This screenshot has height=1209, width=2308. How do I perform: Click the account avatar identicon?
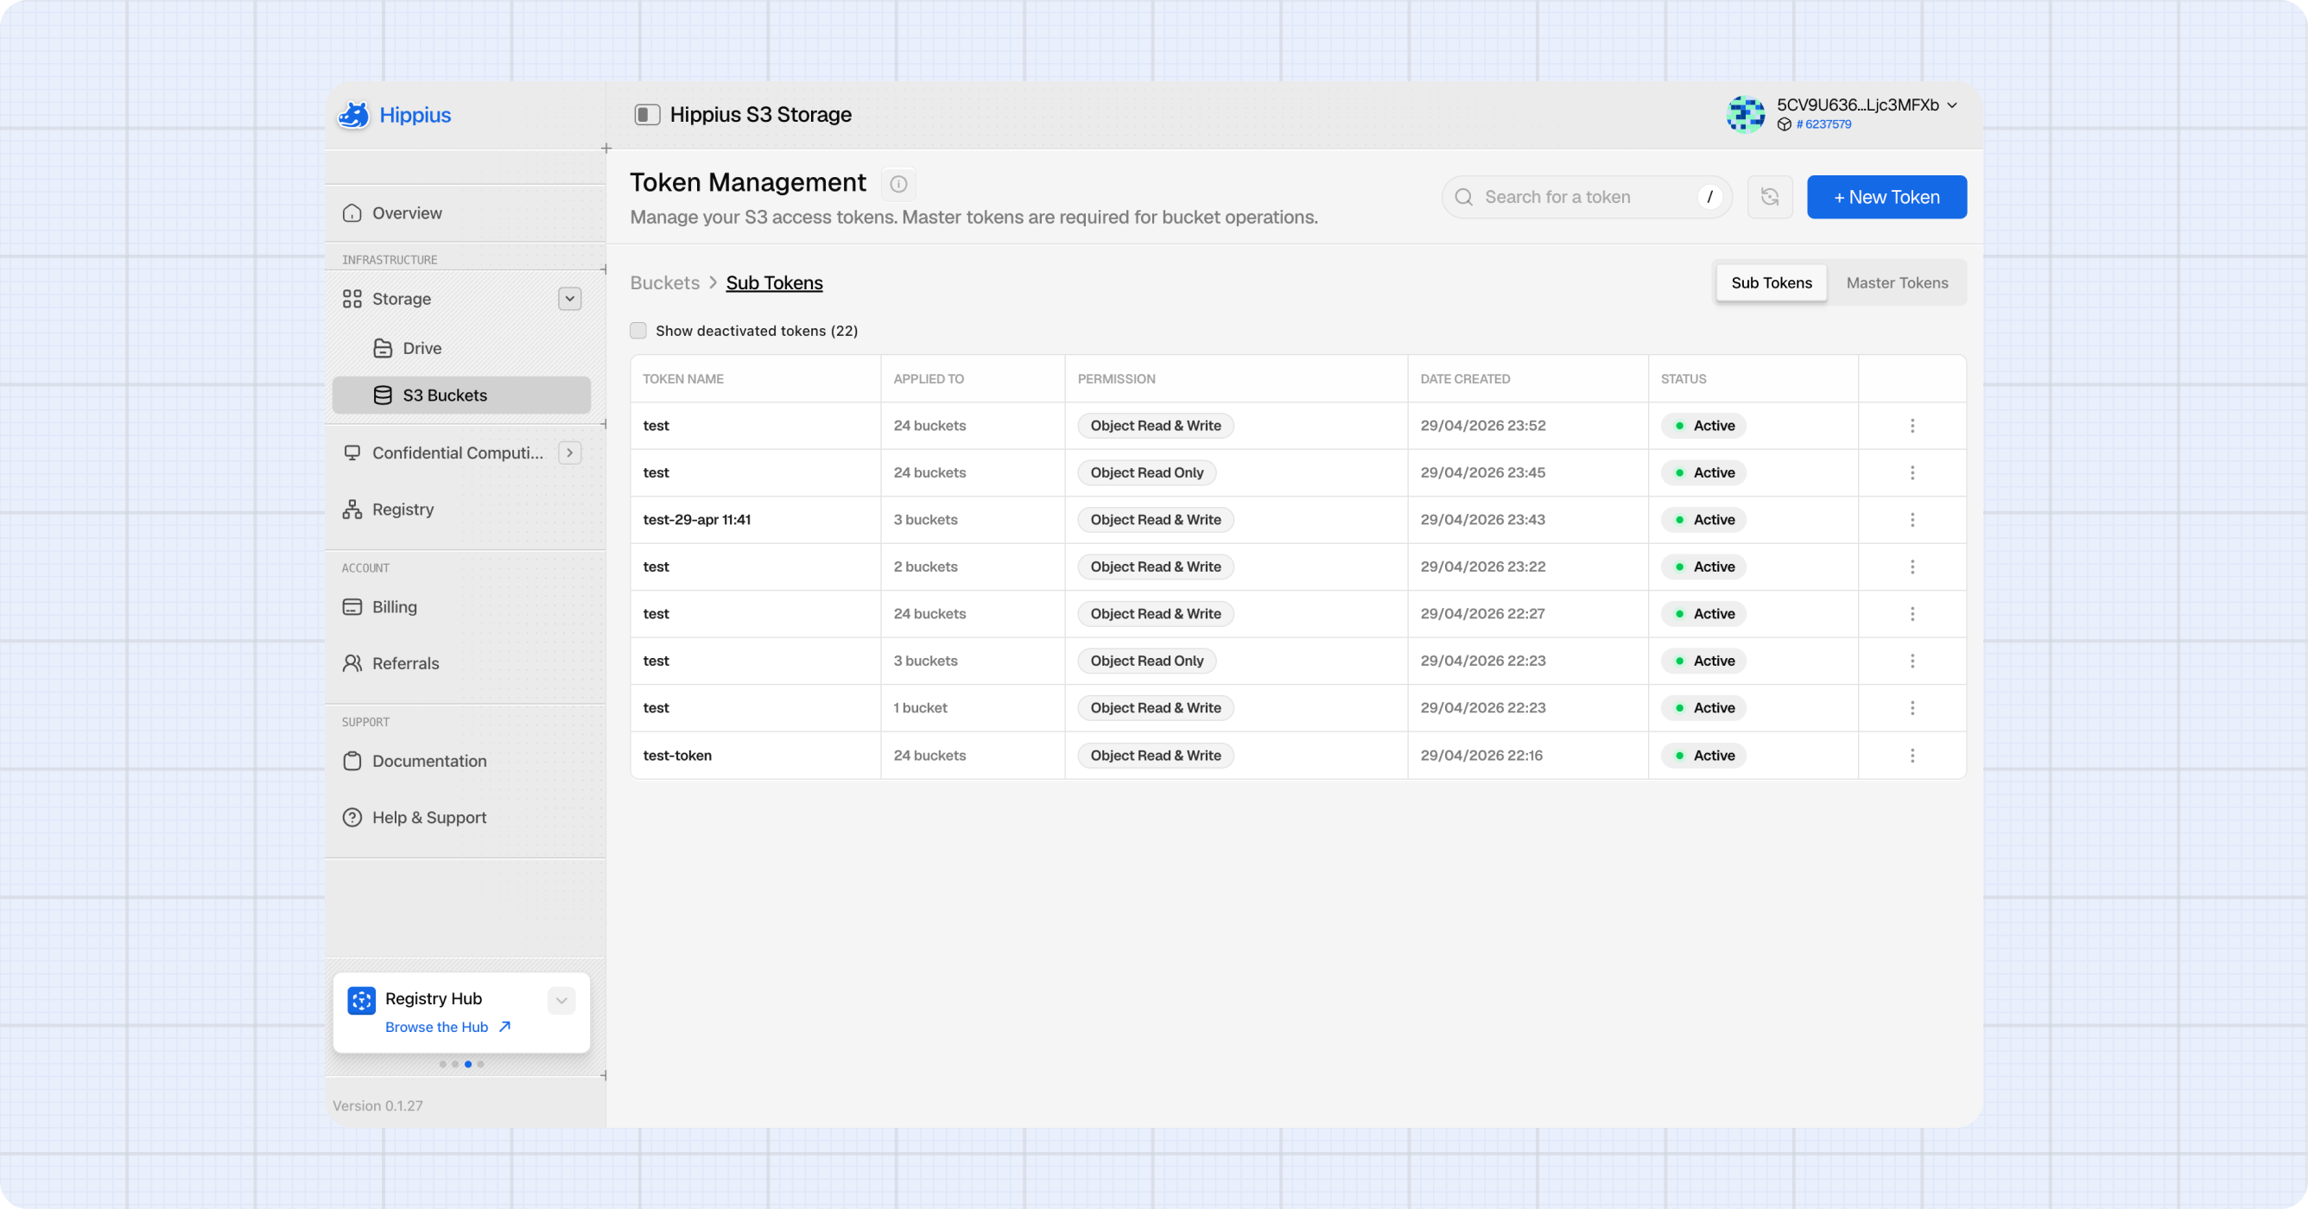pos(1746,115)
